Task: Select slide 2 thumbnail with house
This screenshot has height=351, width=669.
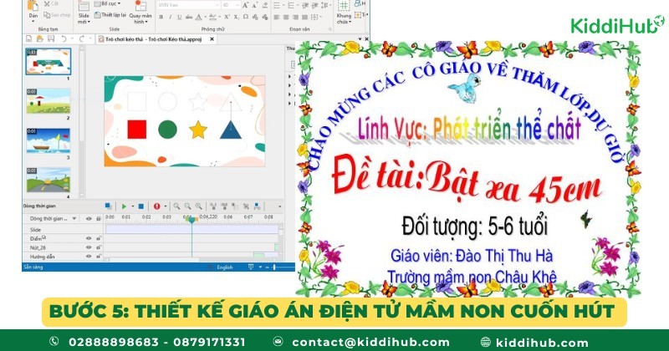Action: (49, 101)
